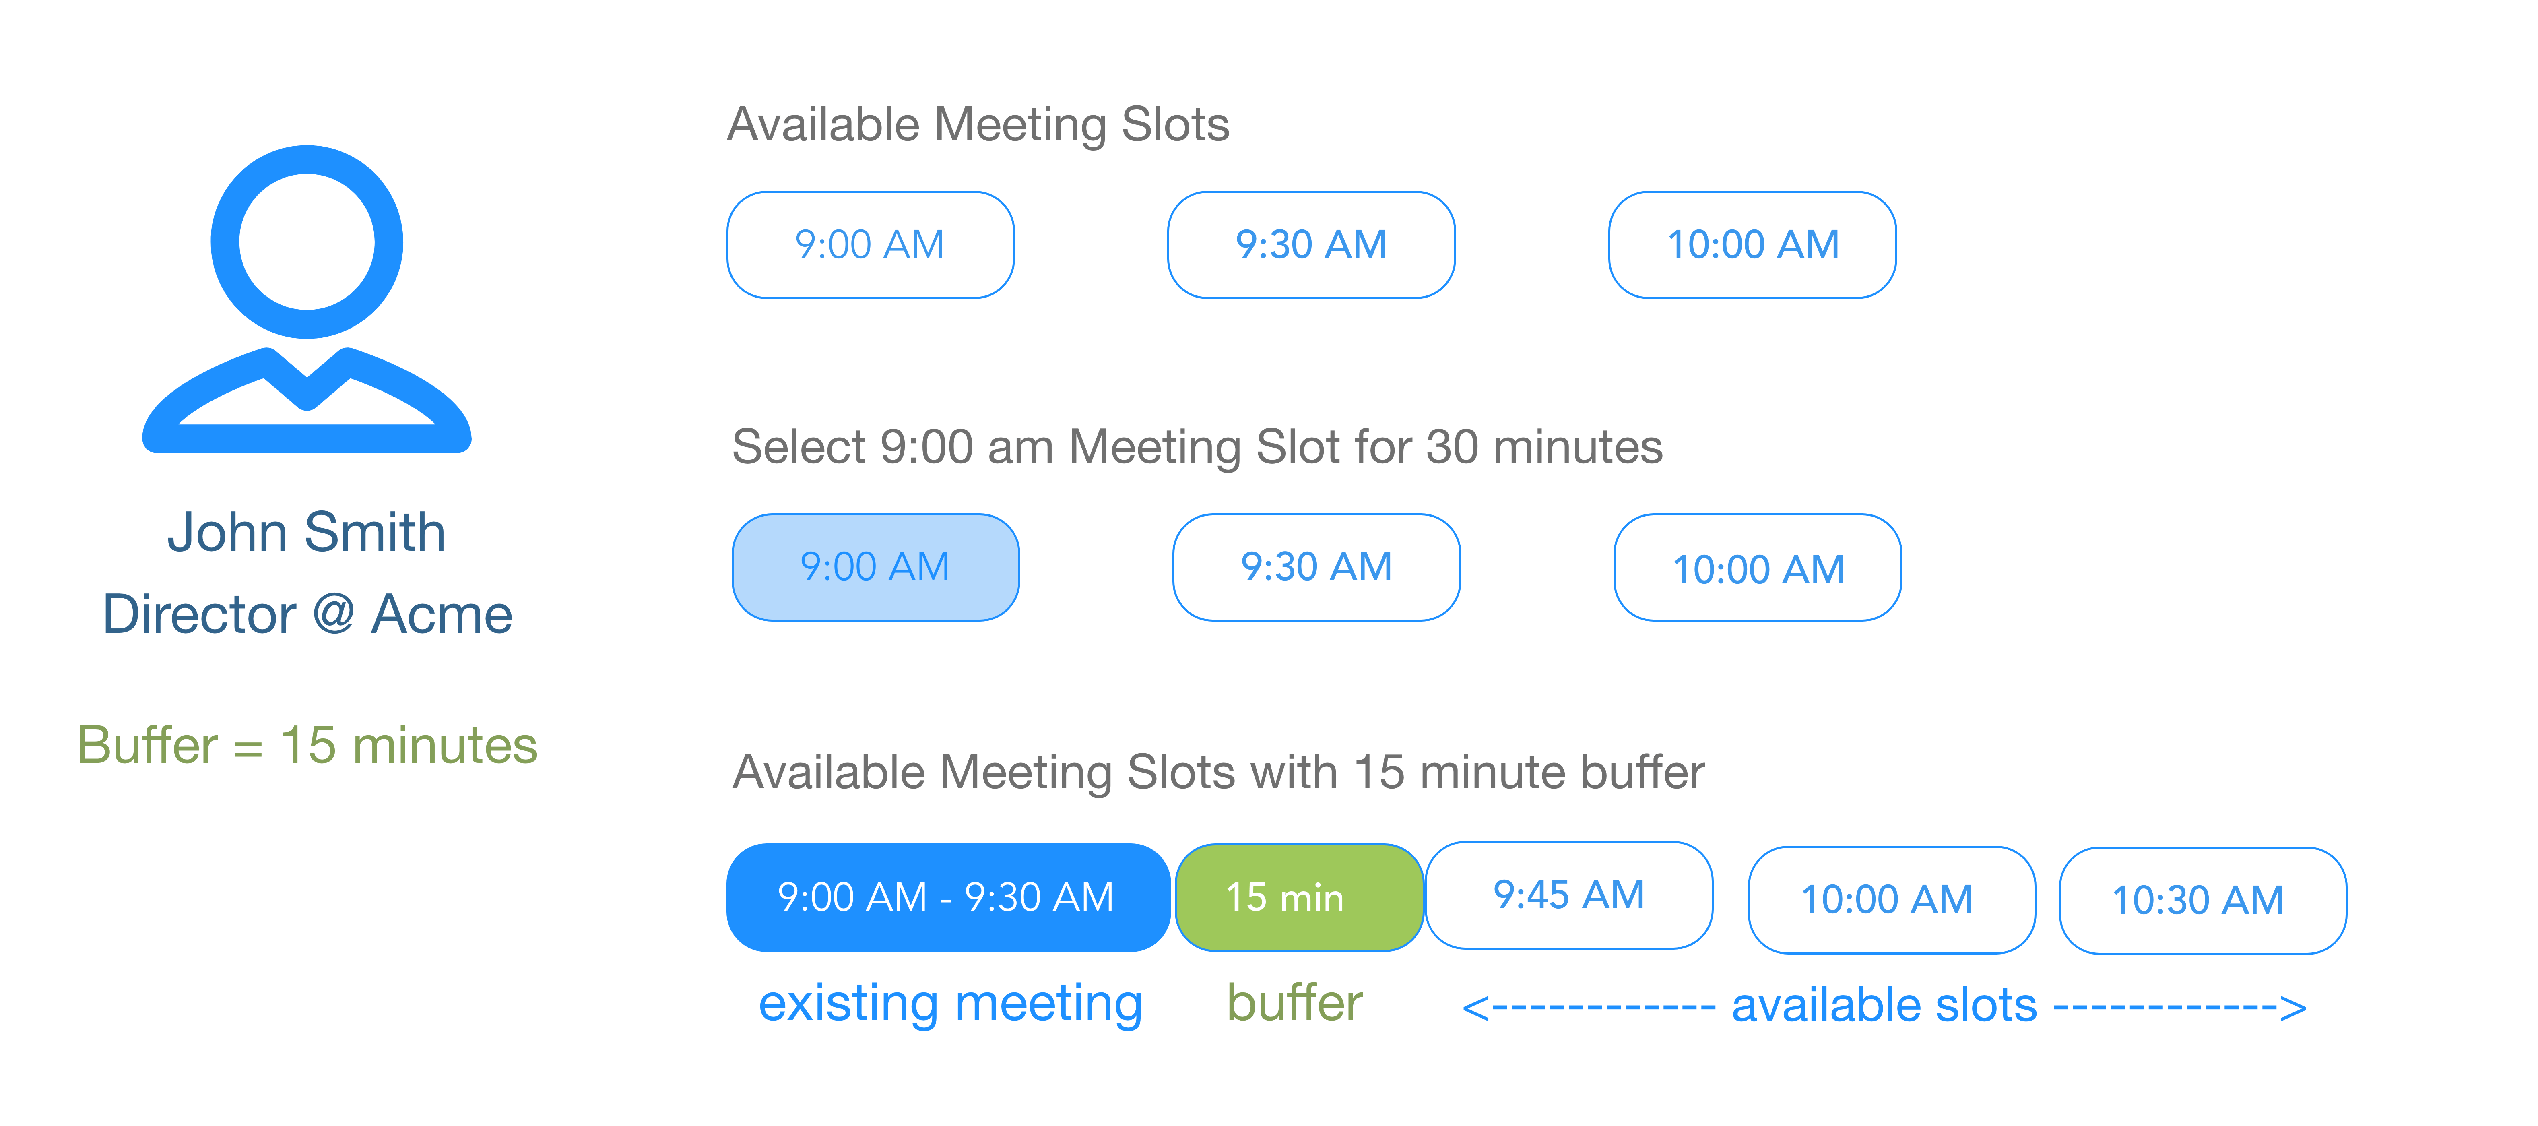Choose 9:30 AM in the topmost slot row
Screen dimensions: 2538x1126
tap(1310, 245)
